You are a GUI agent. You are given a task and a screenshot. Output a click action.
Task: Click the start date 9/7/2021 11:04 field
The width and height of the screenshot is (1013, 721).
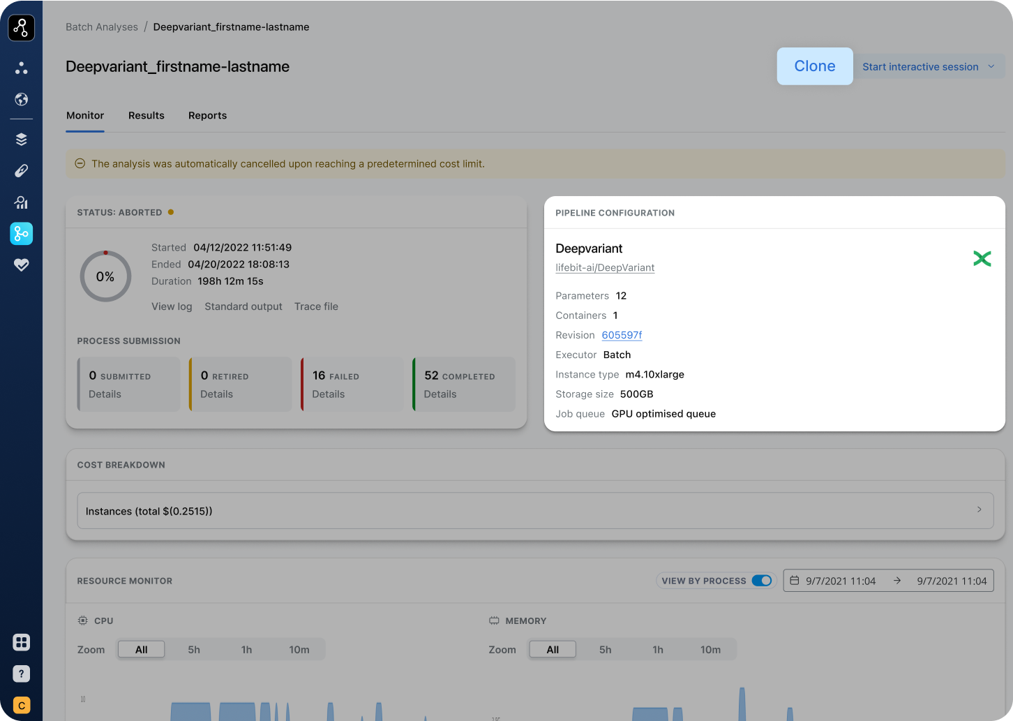point(841,581)
